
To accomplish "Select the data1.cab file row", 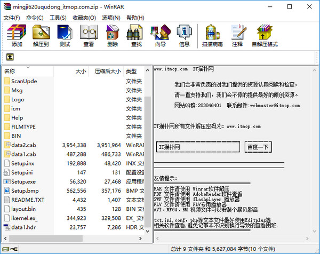I will click(74, 154).
